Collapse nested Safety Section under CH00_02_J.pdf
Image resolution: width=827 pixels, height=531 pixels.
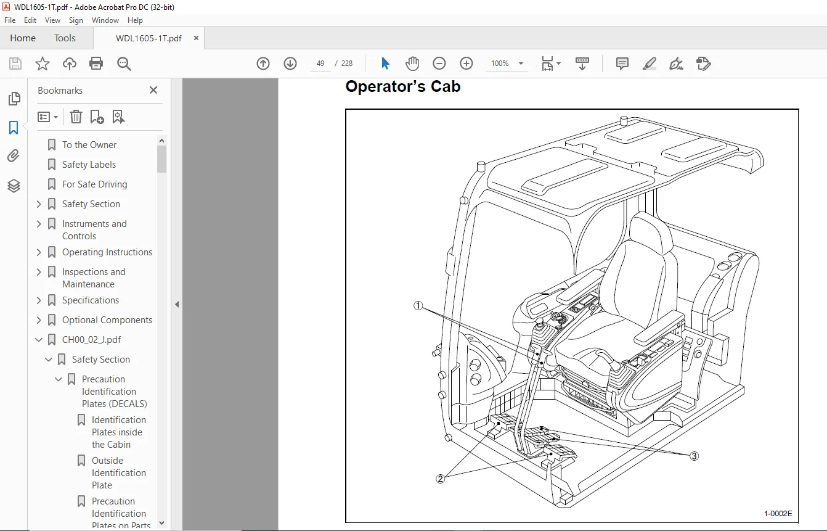pyautogui.click(x=49, y=360)
